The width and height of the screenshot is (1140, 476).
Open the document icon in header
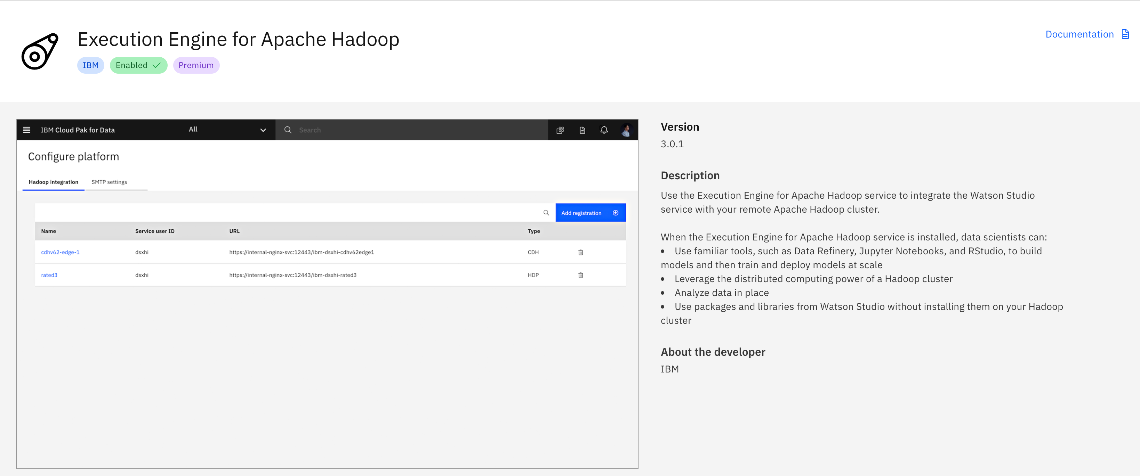point(582,130)
